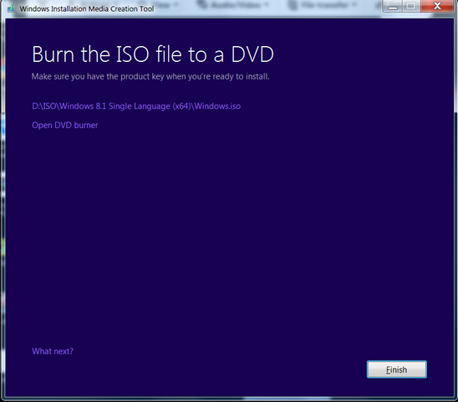Open DVD burner link
The height and width of the screenshot is (402, 458).
coord(65,126)
